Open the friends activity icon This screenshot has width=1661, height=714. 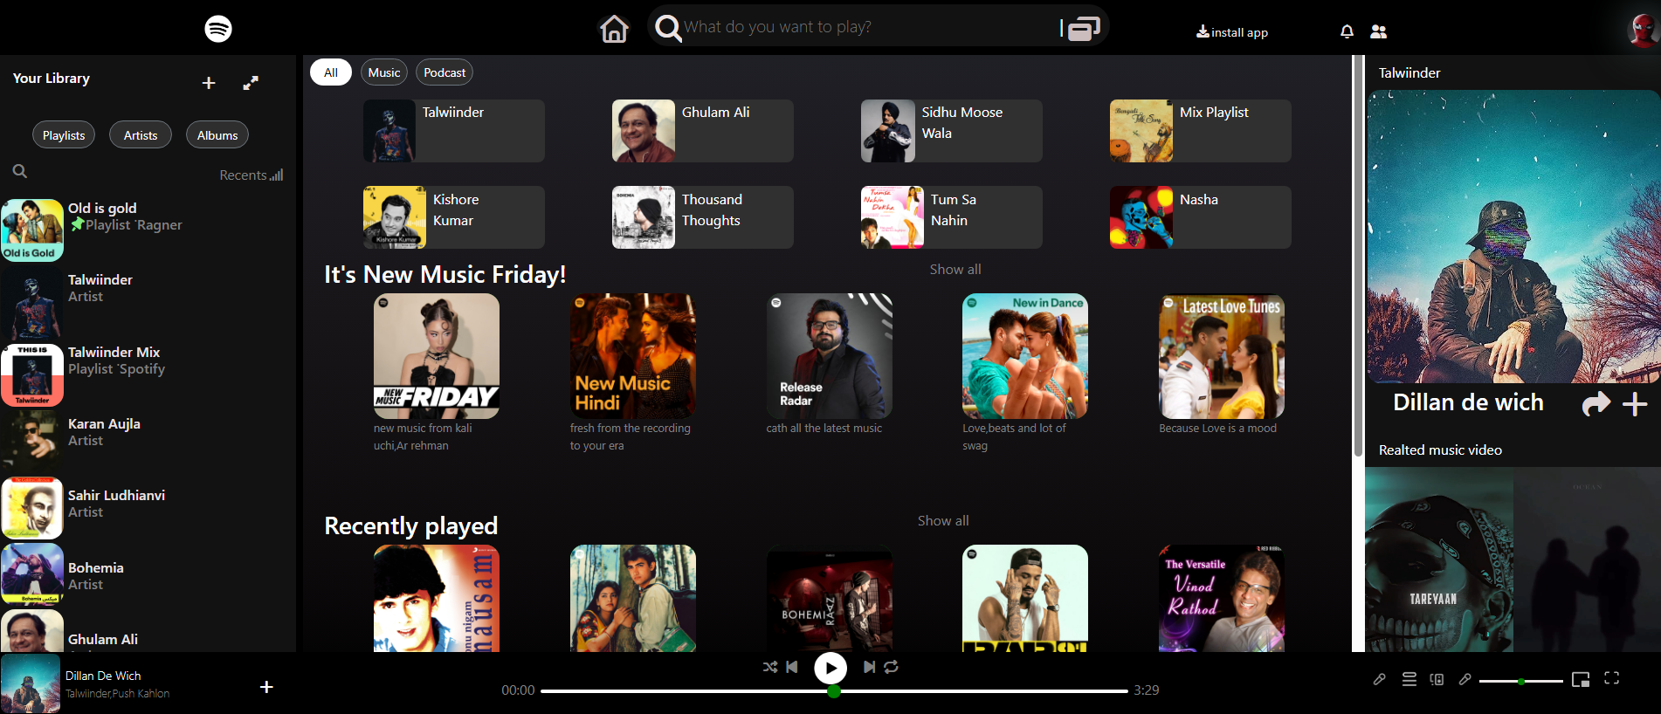pyautogui.click(x=1379, y=31)
